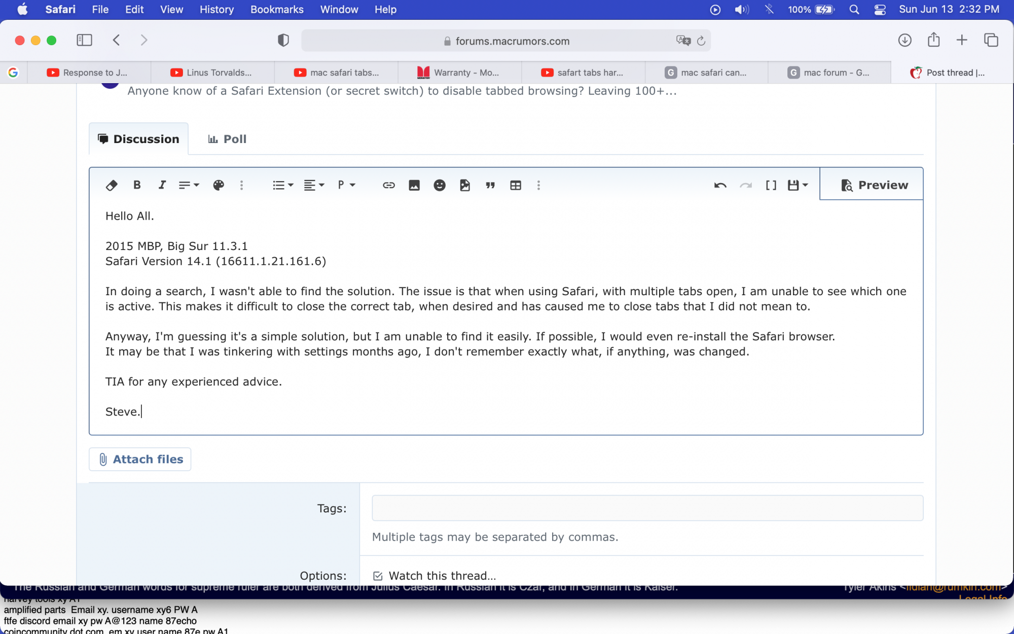The image size is (1014, 634).
Task: Click the Attach files button
Action: [x=140, y=459]
